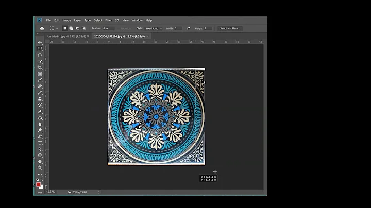The height and width of the screenshot is (208, 371).
Task: Open the Type menu
Action: pos(88,20)
